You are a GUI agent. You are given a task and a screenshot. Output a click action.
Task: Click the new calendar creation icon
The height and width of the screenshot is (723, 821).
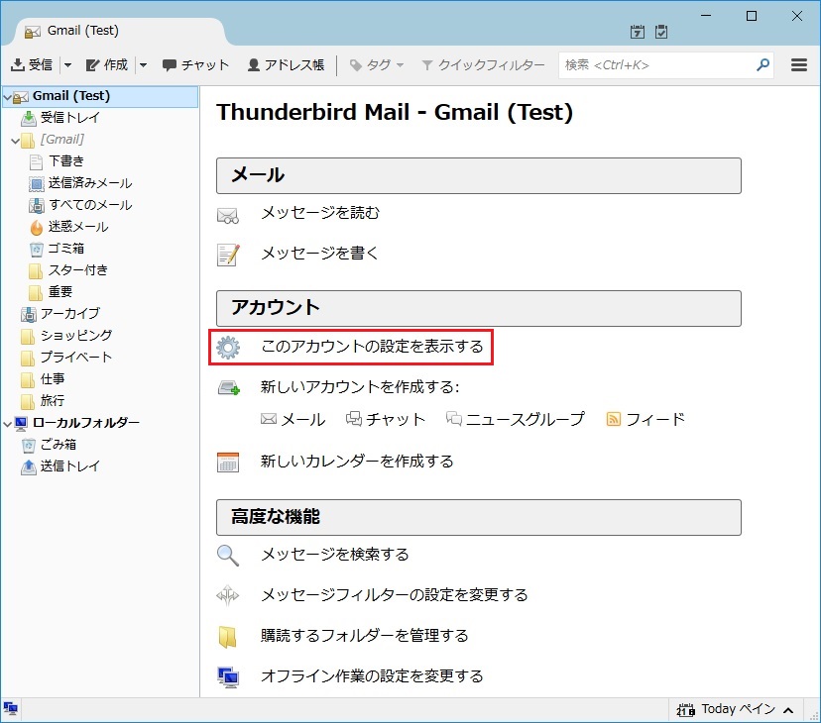click(x=228, y=462)
